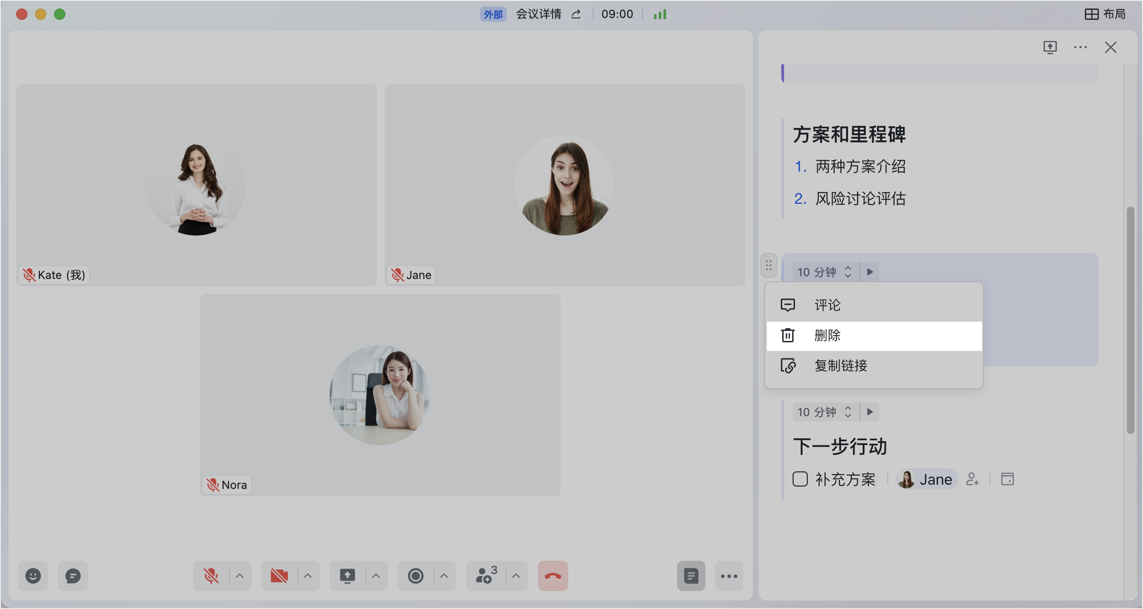Open 会议详情 meeting details
Viewport: 1143px width, 609px height.
click(x=538, y=14)
